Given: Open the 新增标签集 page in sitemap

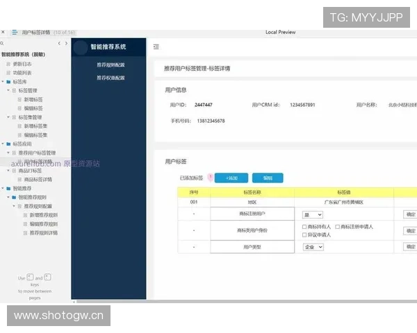Looking at the screenshot, I should (x=35, y=126).
